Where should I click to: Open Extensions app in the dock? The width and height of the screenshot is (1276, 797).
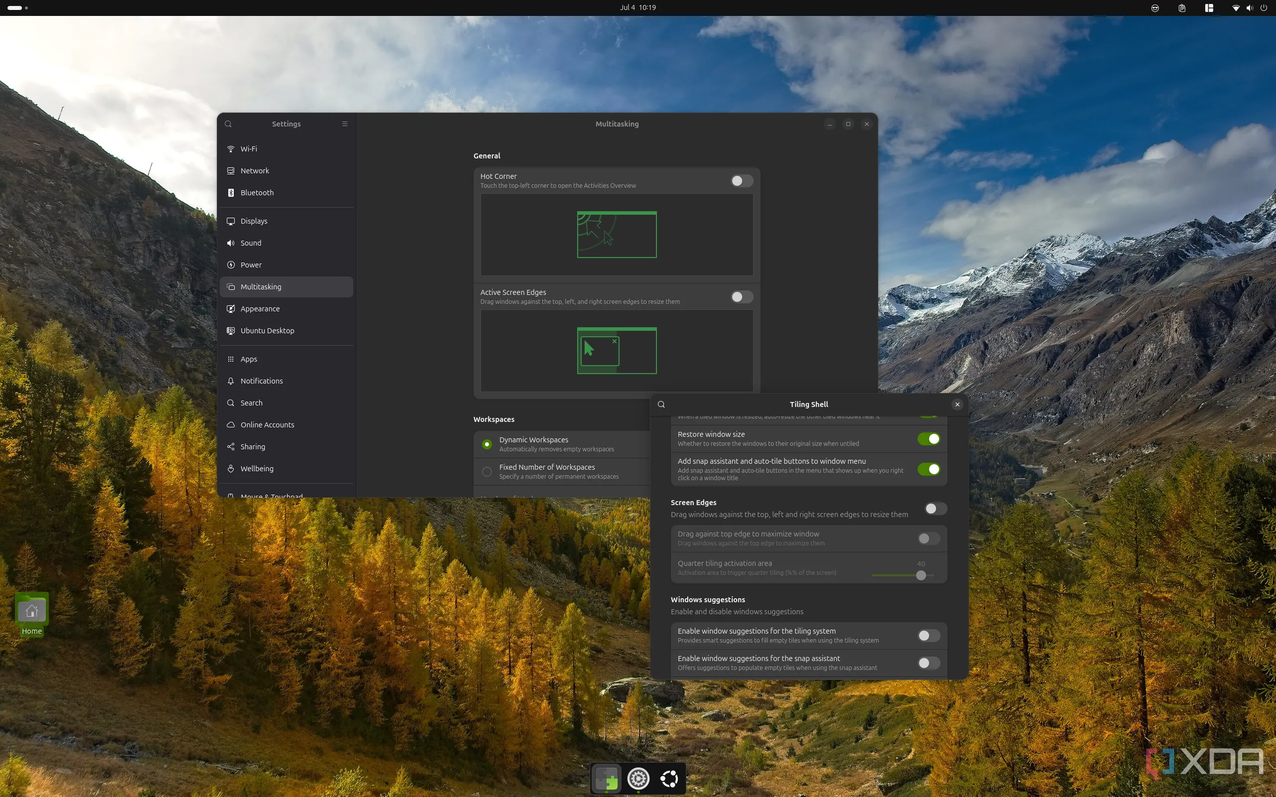click(x=607, y=778)
